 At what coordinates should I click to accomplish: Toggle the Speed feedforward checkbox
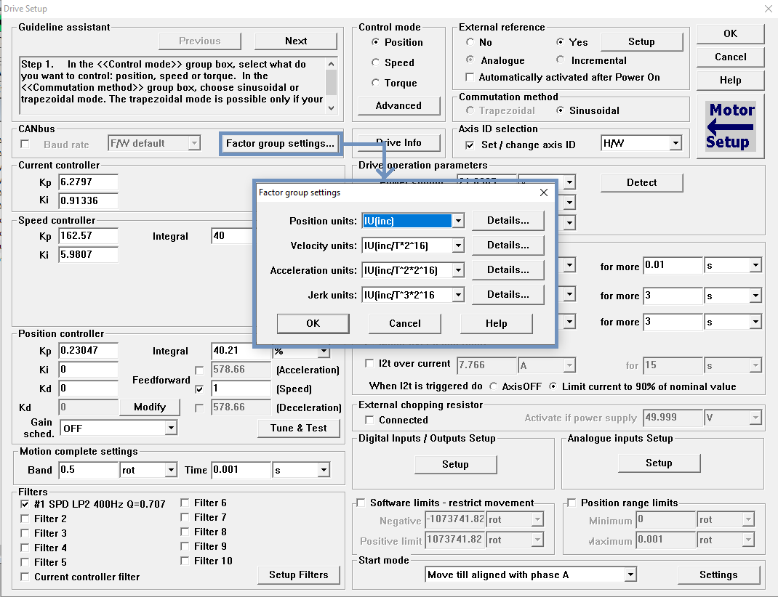[199, 389]
